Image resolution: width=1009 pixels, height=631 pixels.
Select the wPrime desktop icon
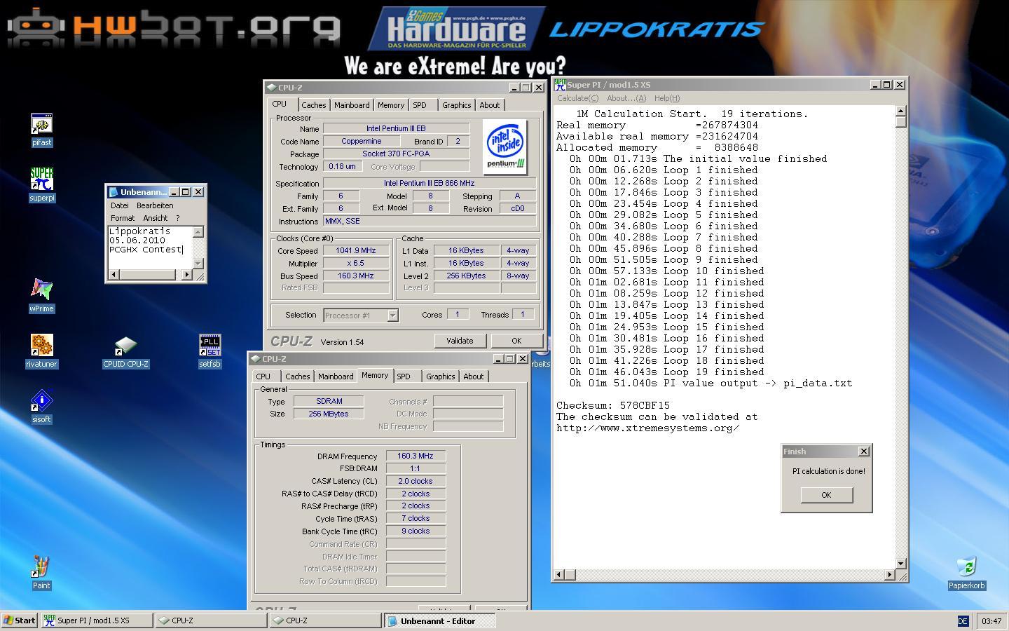pyautogui.click(x=41, y=296)
